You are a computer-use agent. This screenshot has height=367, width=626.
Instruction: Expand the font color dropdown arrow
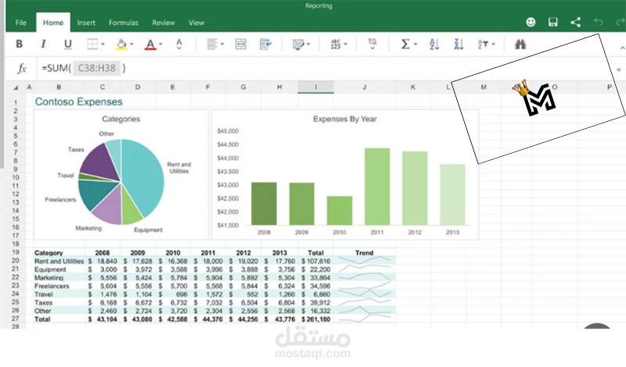point(160,44)
